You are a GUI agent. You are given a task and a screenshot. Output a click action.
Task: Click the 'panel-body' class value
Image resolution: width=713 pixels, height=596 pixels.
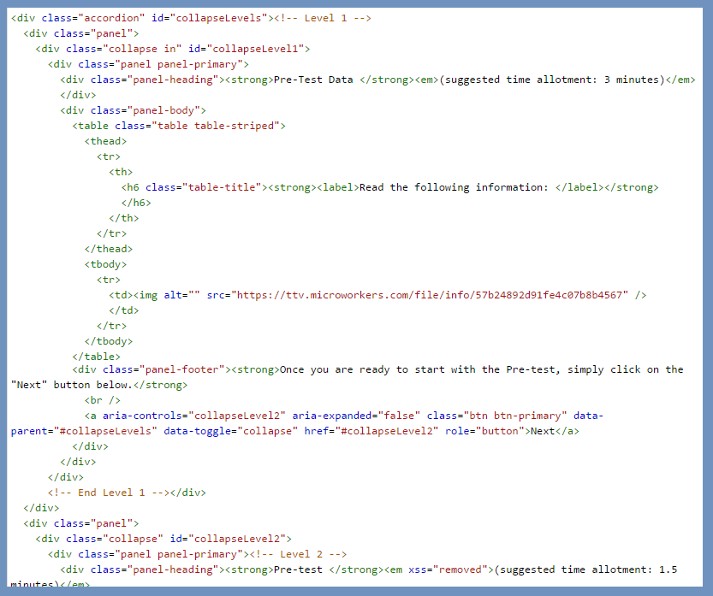[163, 110]
